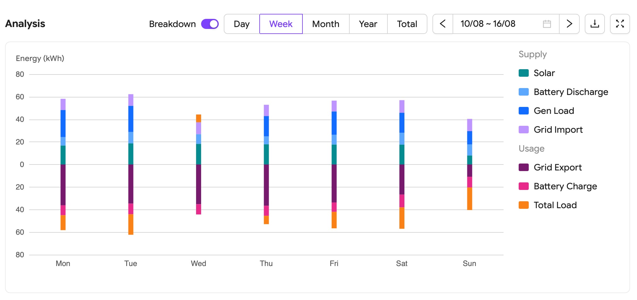Click Grid Import purple legend swatch
This screenshot has width=637, height=300.
click(524, 130)
